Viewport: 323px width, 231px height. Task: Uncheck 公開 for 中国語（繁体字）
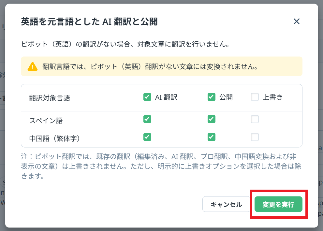tap(211, 137)
